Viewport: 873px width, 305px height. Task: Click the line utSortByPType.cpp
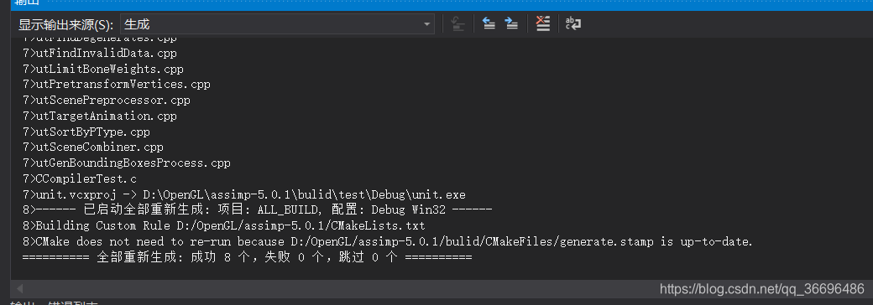[x=86, y=132]
